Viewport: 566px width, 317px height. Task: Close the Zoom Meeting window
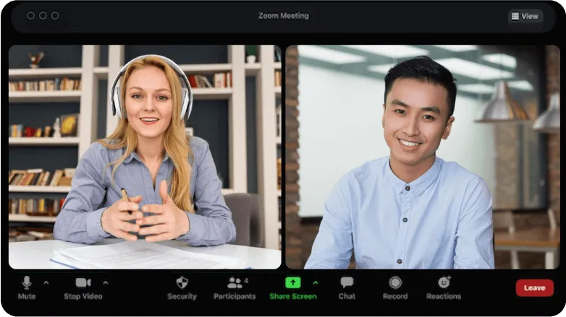point(30,16)
